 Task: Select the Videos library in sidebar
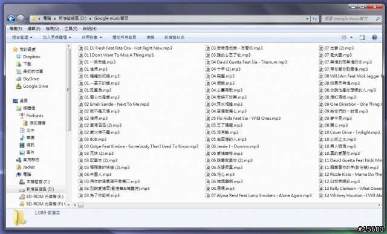(27, 145)
